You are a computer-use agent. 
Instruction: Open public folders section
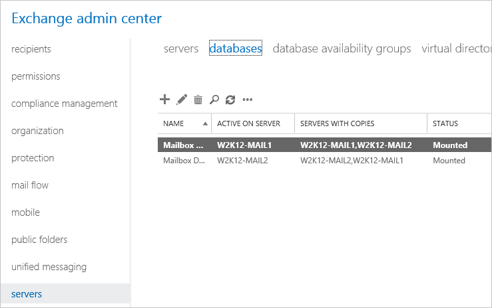click(x=39, y=240)
